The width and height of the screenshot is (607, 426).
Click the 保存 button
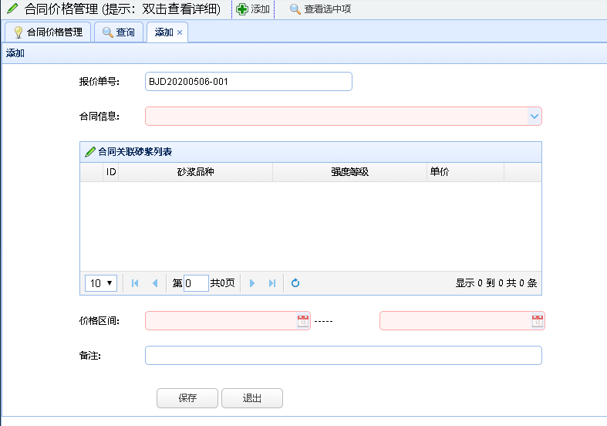pyautogui.click(x=187, y=398)
